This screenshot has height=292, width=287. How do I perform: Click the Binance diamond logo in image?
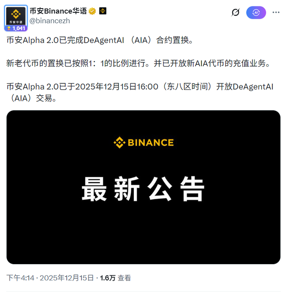point(120,143)
